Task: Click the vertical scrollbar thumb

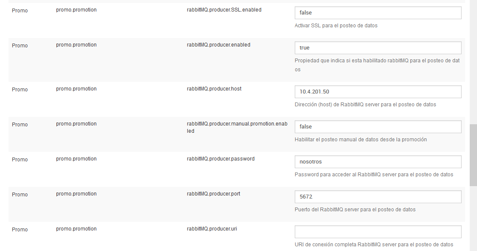Action: pyautogui.click(x=473, y=155)
